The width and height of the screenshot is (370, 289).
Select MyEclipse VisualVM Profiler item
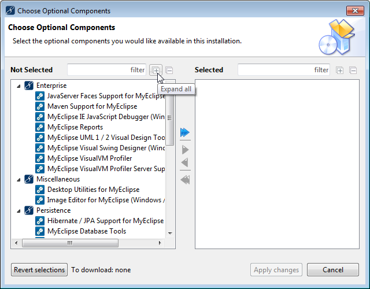point(90,158)
